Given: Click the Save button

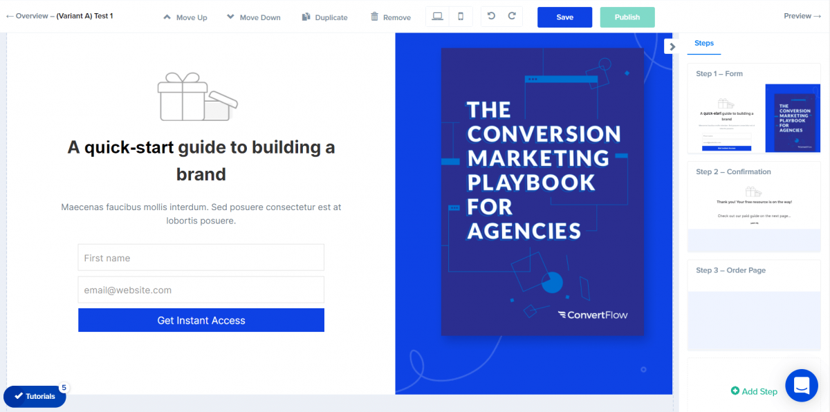Looking at the screenshot, I should tap(564, 17).
